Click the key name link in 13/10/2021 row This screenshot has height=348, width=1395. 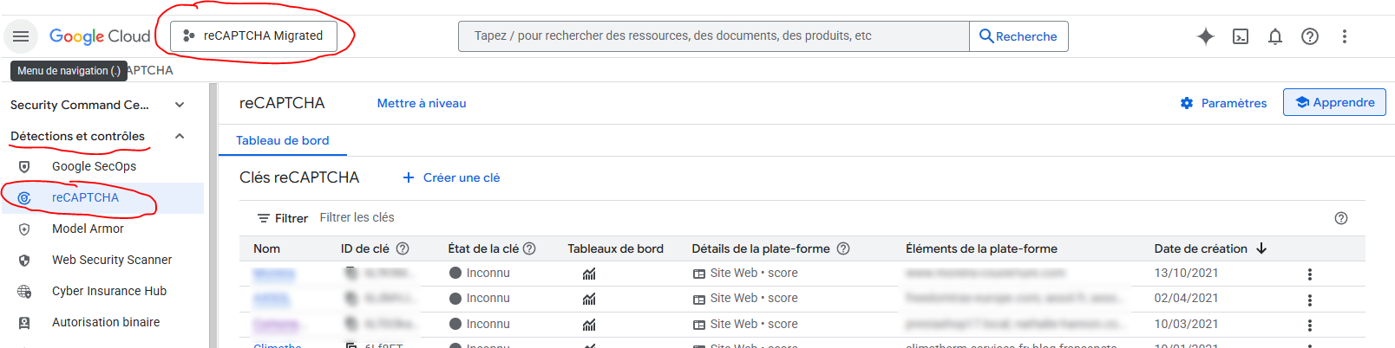(274, 274)
